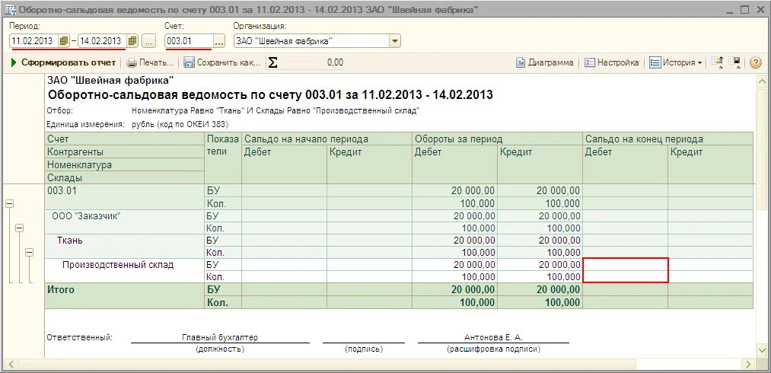This screenshot has width=771, height=373.
Task: Click the sigma sum icon
Action: [272, 63]
